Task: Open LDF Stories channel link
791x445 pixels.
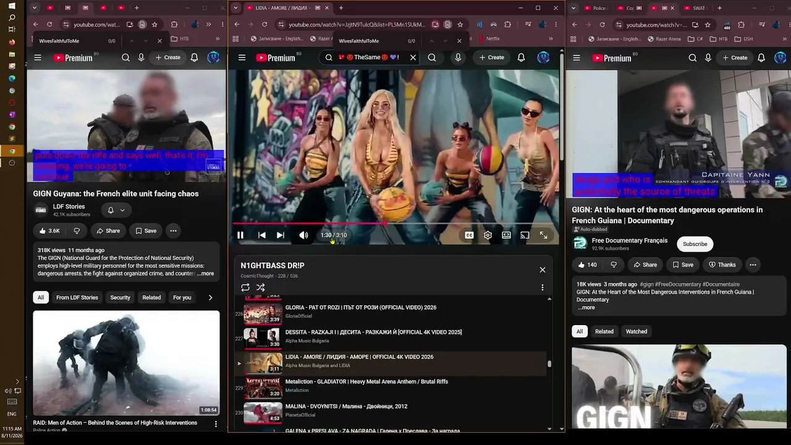Action: coord(69,206)
